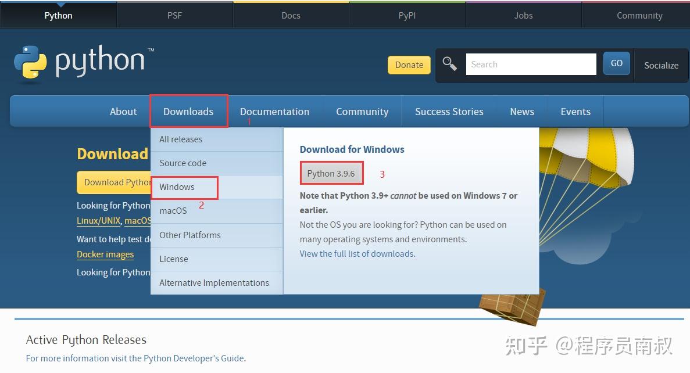Open the Docs top bar tab

pyautogui.click(x=291, y=15)
